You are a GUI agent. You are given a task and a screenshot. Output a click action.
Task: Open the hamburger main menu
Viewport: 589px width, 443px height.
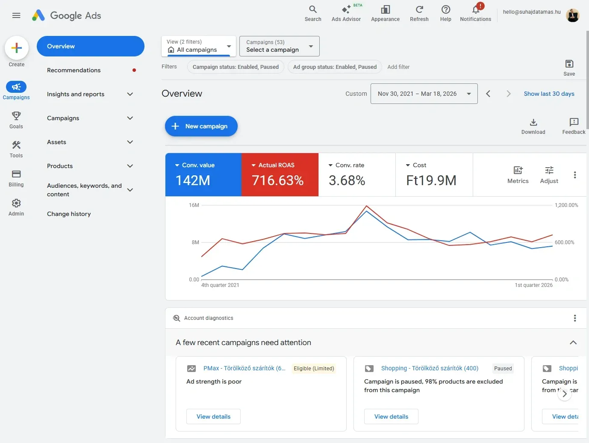(16, 15)
